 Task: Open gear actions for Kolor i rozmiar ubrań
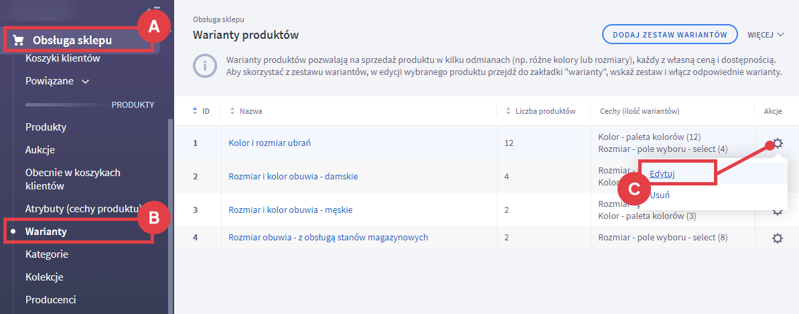tap(778, 143)
